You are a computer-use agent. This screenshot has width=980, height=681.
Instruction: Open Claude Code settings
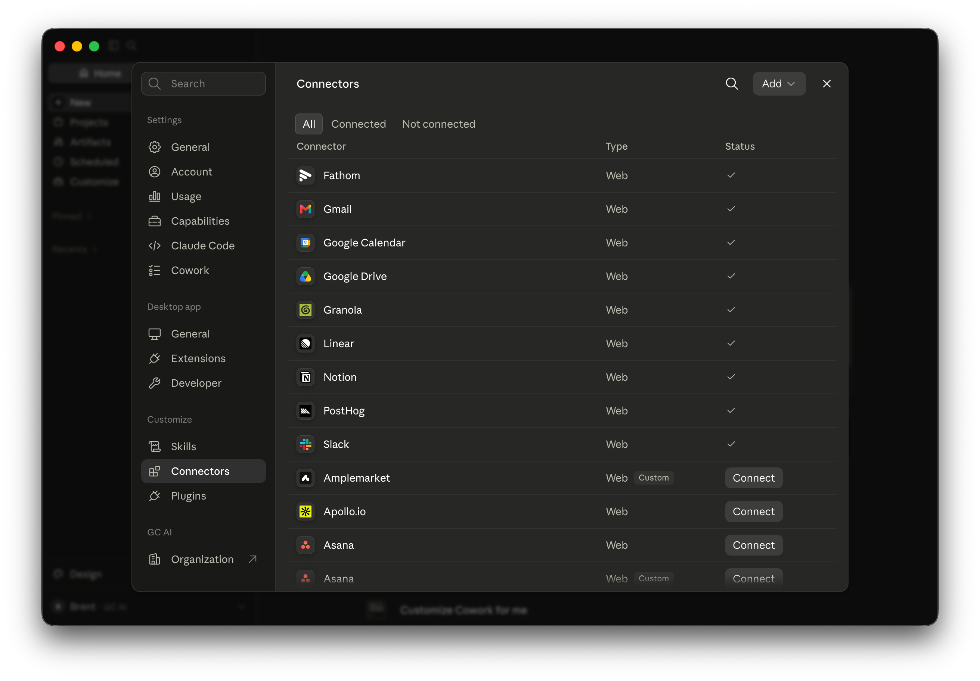pos(203,246)
